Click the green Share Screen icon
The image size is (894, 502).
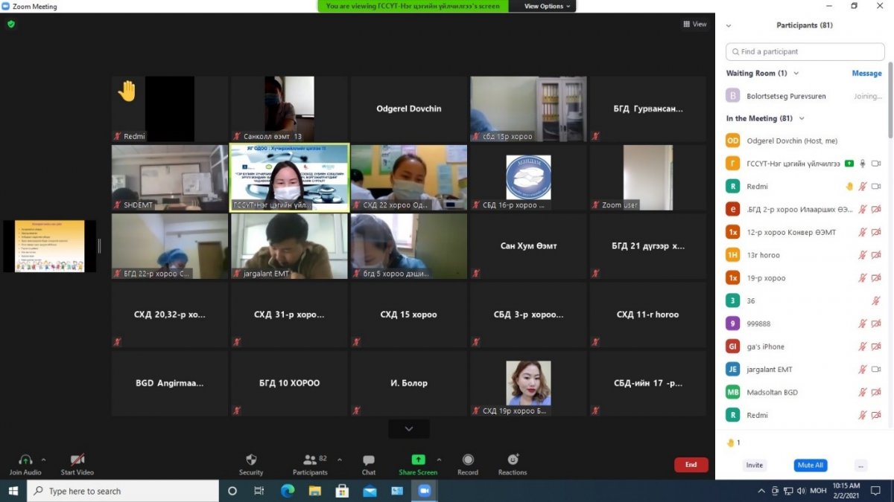[418, 460]
